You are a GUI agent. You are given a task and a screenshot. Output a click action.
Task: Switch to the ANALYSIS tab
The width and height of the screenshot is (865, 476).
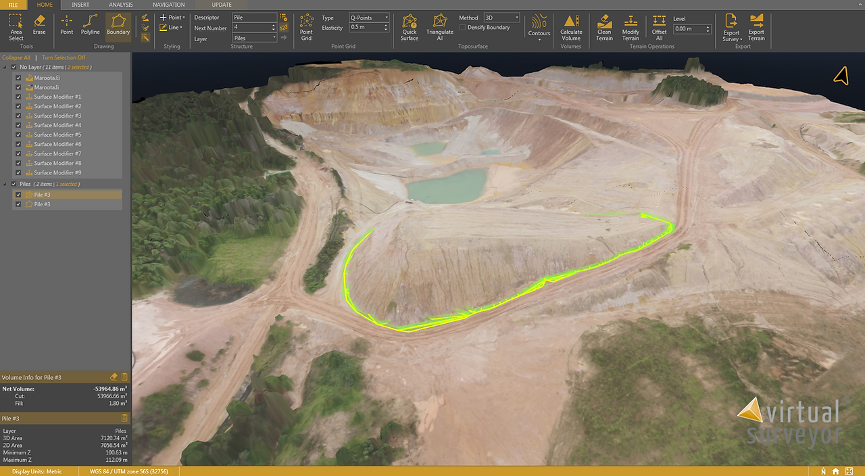(x=120, y=5)
